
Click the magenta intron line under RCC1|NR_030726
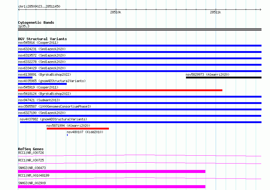(140, 155)
